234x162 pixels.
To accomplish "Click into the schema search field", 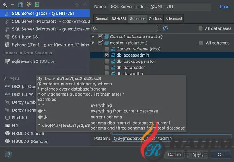I will pyautogui.click(x=125, y=28).
